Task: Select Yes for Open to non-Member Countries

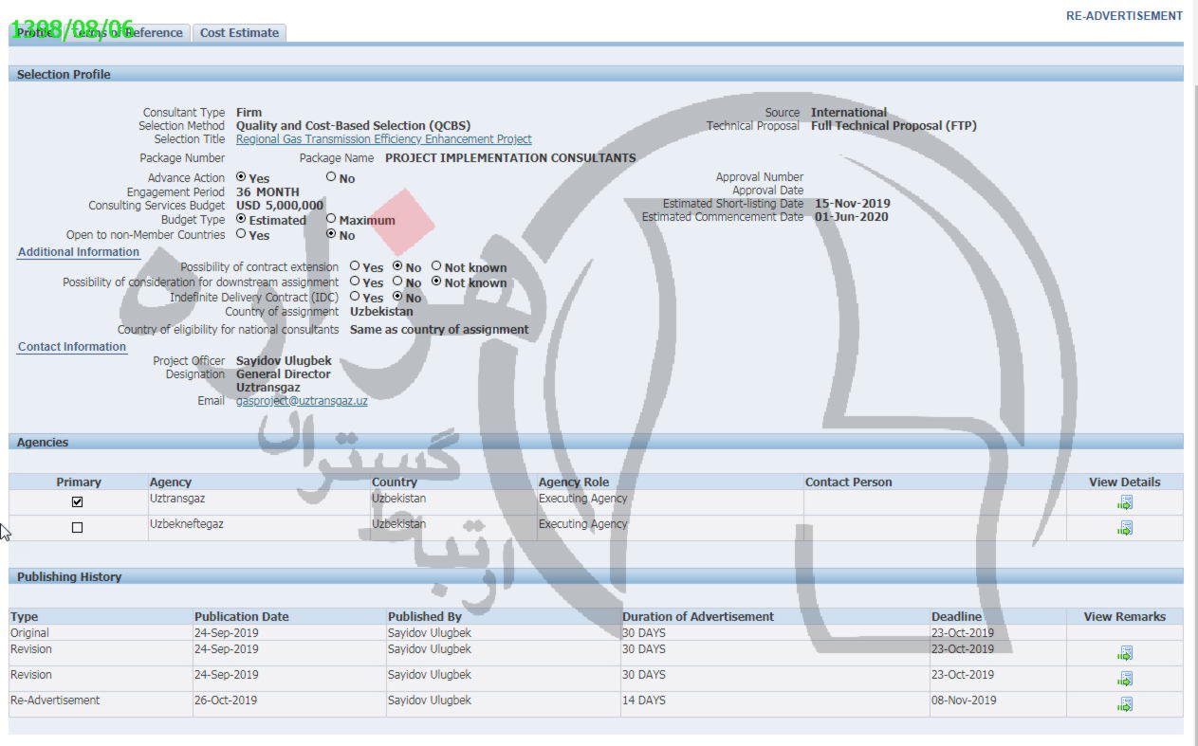Action: point(241,234)
